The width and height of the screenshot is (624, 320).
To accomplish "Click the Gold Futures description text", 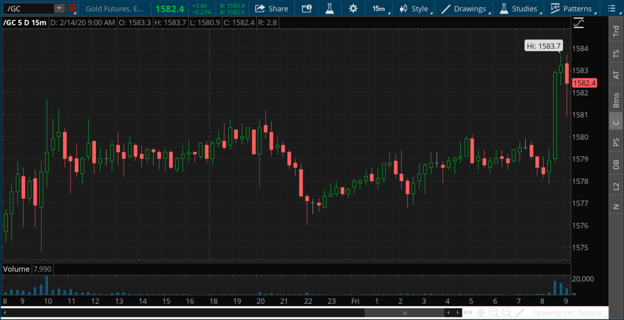I will coord(115,8).
